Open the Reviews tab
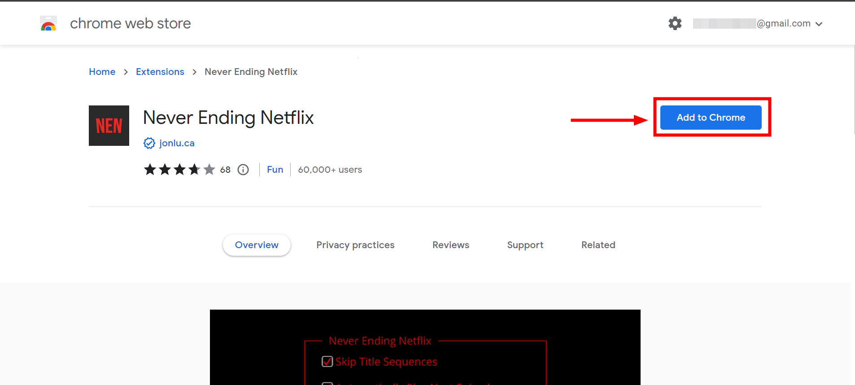This screenshot has height=385, width=855. pyautogui.click(x=451, y=245)
